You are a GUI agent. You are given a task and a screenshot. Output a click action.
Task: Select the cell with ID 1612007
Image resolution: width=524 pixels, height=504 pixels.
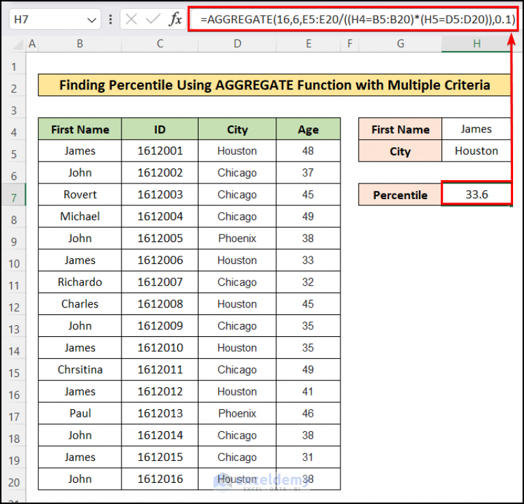point(160,282)
